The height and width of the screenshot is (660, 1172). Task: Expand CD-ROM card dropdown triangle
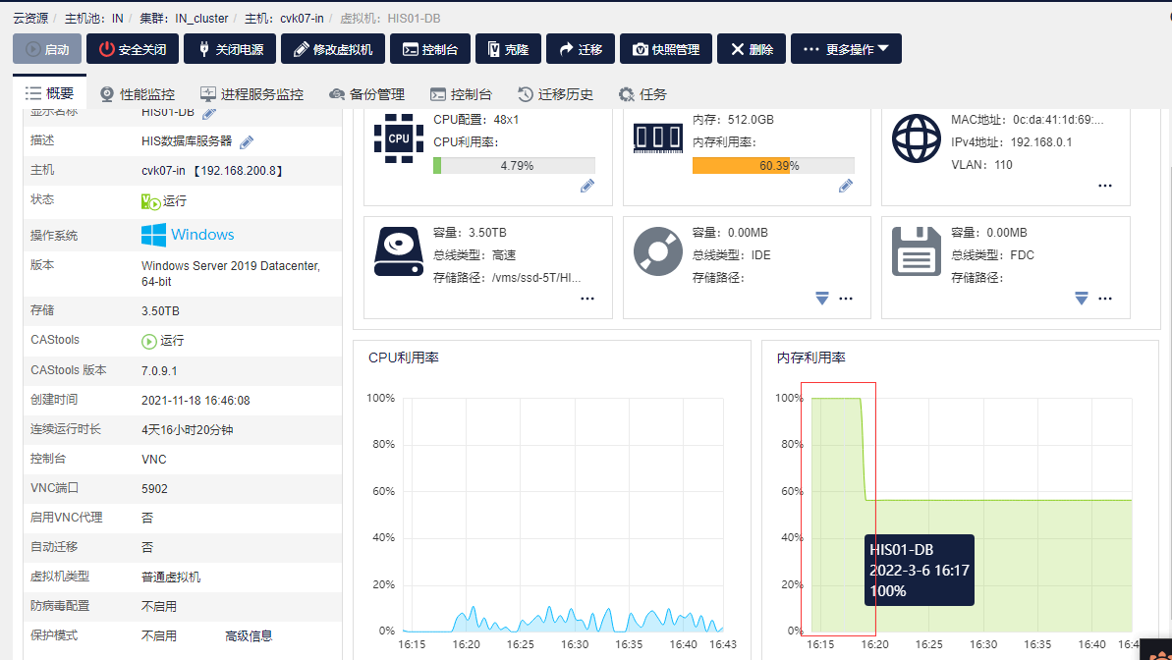[822, 299]
